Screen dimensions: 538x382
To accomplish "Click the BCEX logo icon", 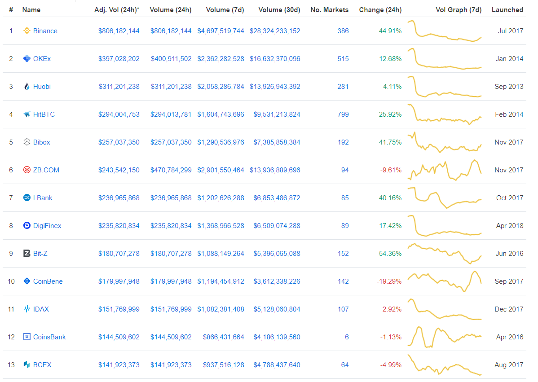I will (27, 365).
